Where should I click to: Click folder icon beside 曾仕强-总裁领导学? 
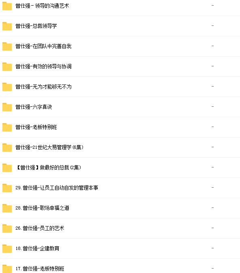(x=7, y=26)
